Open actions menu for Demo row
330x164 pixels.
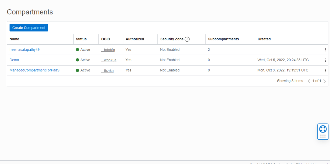(325, 60)
